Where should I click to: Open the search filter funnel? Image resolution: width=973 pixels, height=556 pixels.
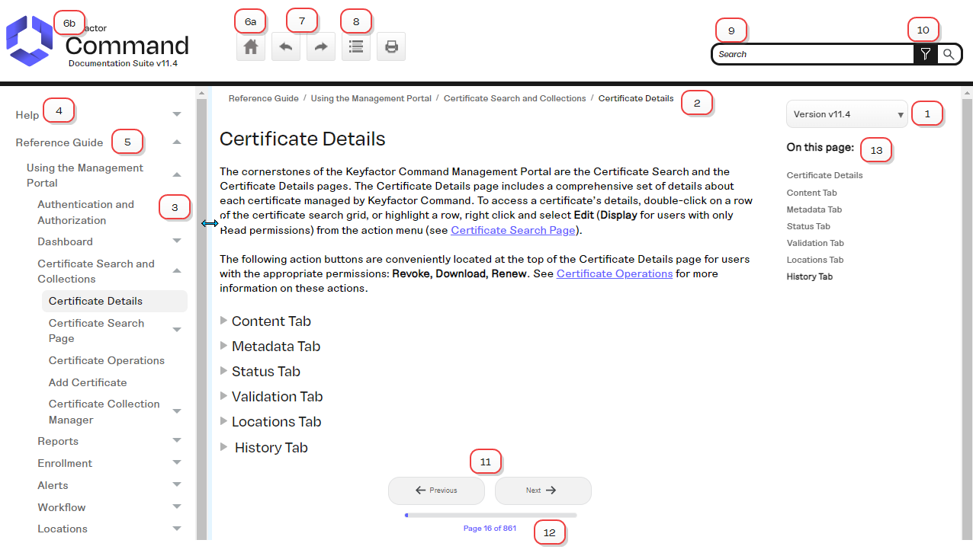pos(925,53)
